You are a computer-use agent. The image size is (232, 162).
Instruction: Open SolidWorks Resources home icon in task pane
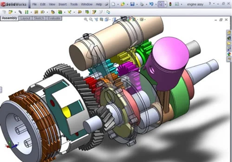(x=229, y=32)
